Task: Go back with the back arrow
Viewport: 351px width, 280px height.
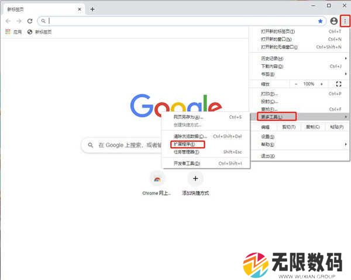Action: tap(8, 21)
